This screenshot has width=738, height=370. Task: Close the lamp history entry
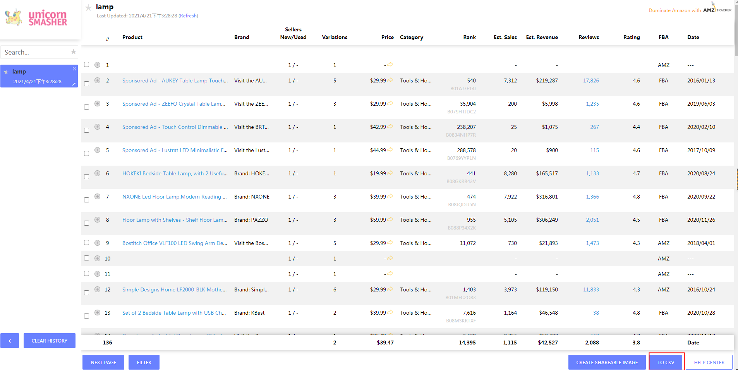[x=74, y=69]
